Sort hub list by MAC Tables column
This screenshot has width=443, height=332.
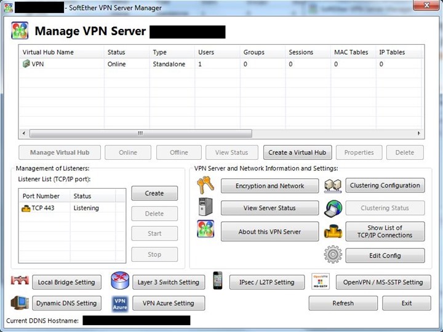pyautogui.click(x=353, y=52)
